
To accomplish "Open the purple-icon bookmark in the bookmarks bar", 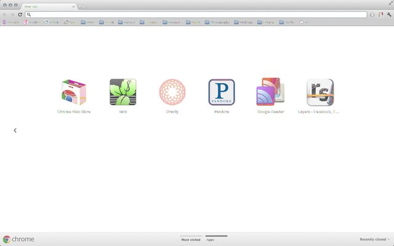I will pyautogui.click(x=10, y=22).
